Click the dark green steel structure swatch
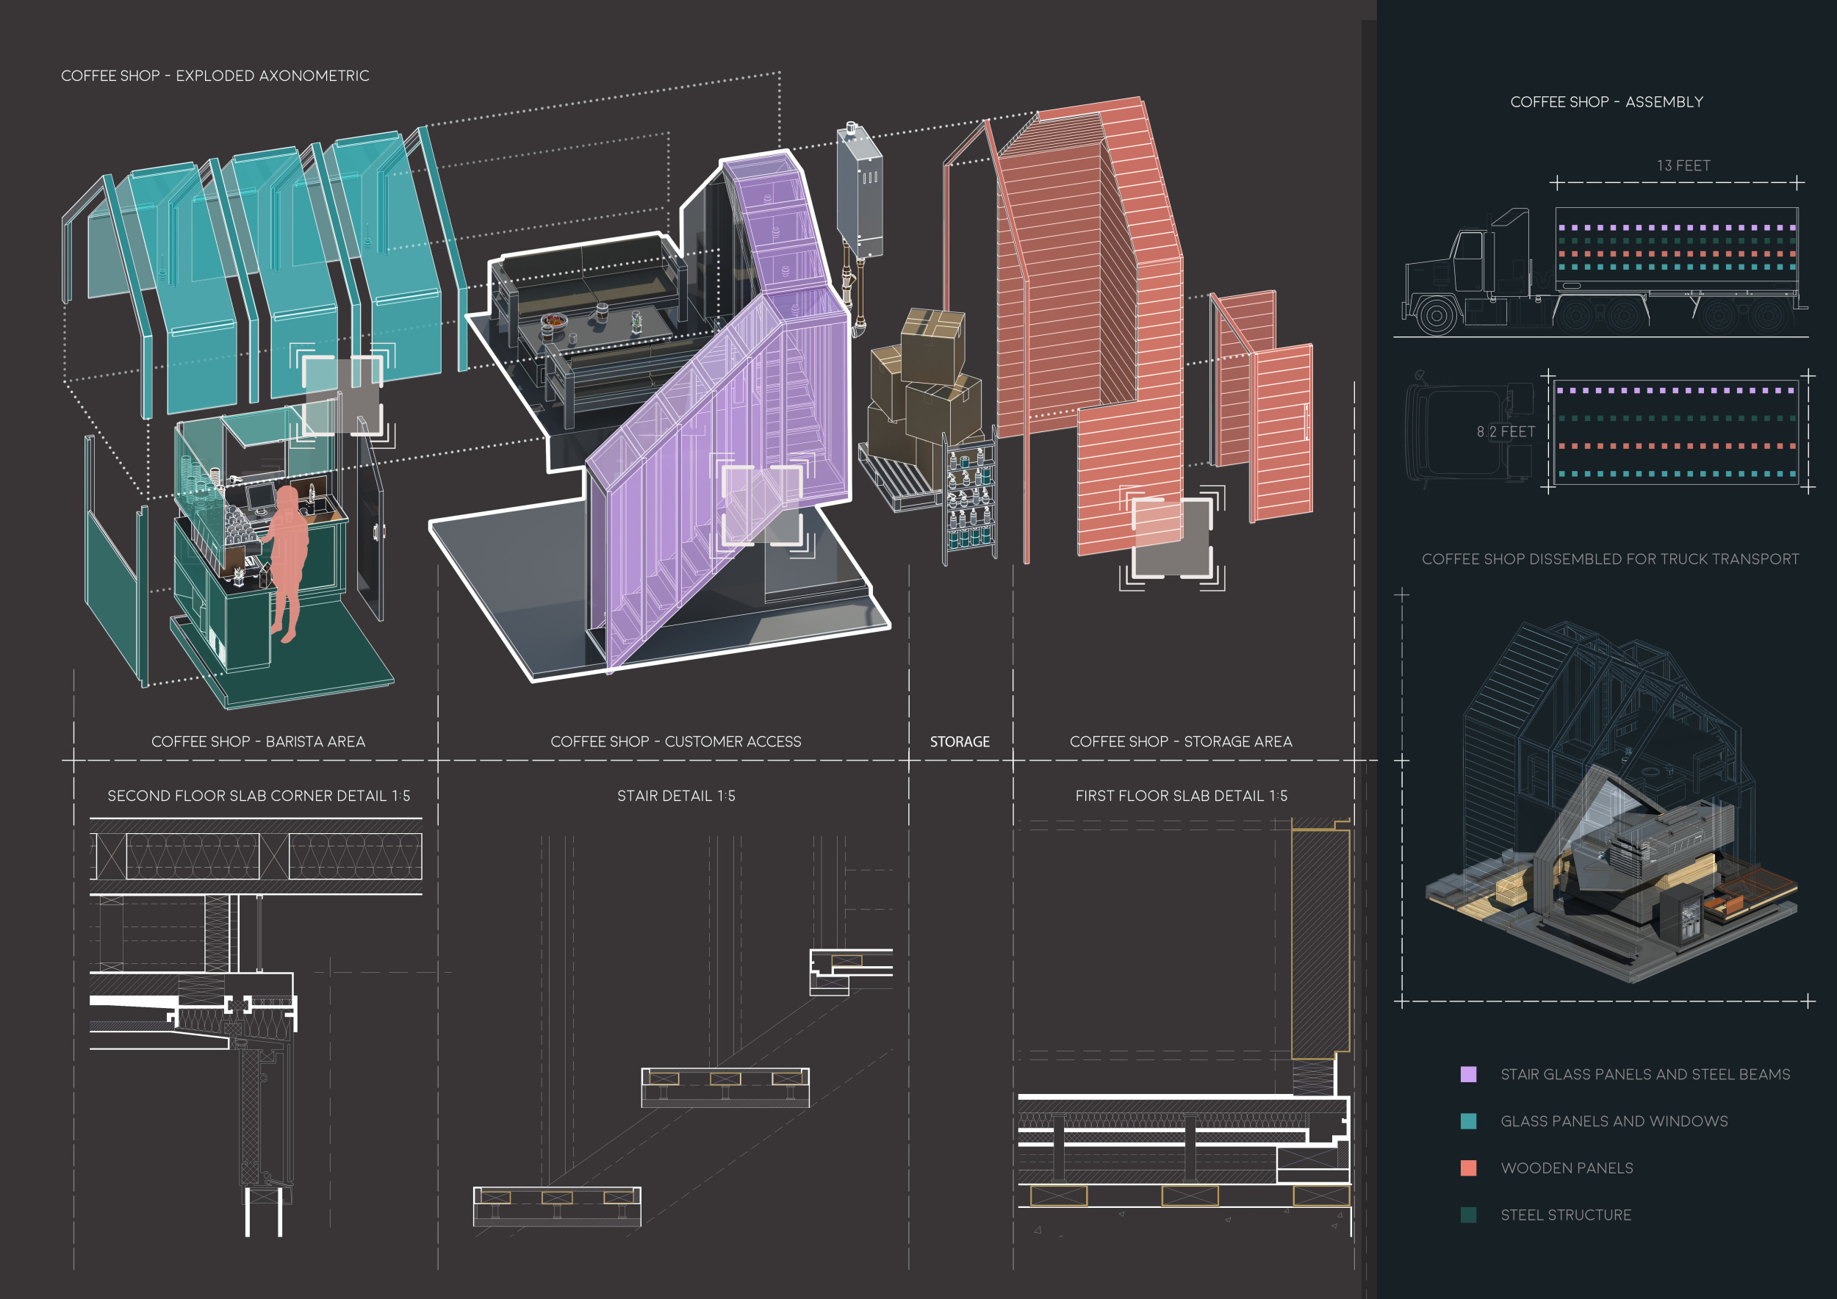Viewport: 1837px width, 1299px height. point(1468,1215)
